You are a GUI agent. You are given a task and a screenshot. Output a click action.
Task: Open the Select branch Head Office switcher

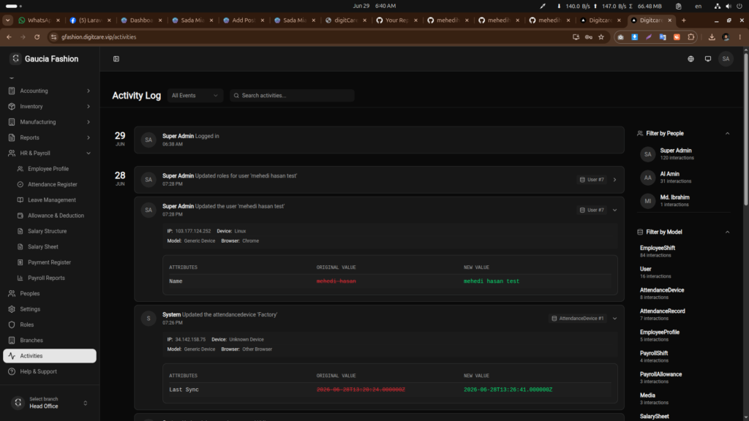pos(50,403)
